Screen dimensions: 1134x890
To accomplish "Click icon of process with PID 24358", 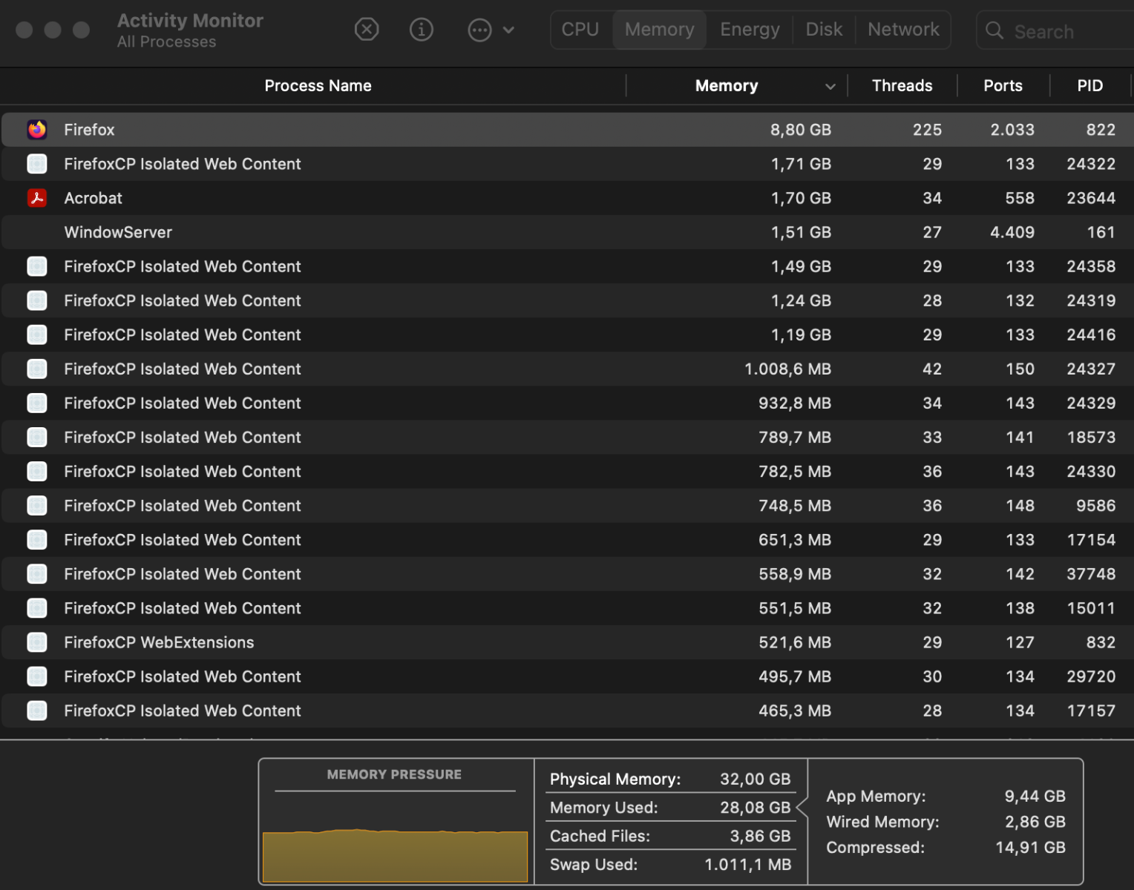I will (37, 266).
